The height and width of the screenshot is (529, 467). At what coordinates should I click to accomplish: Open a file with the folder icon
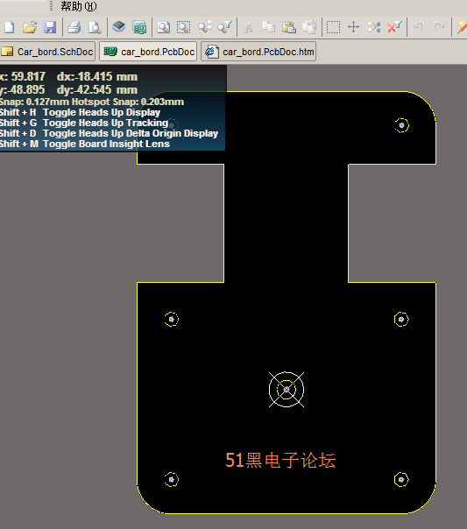30,27
